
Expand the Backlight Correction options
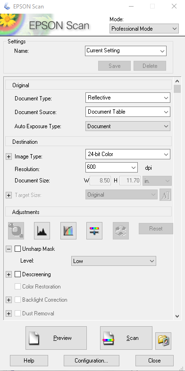pyautogui.click(x=8, y=300)
